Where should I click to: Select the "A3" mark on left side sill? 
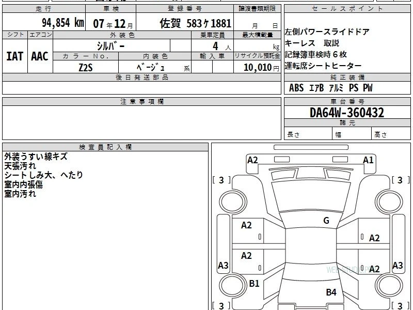[223, 266]
